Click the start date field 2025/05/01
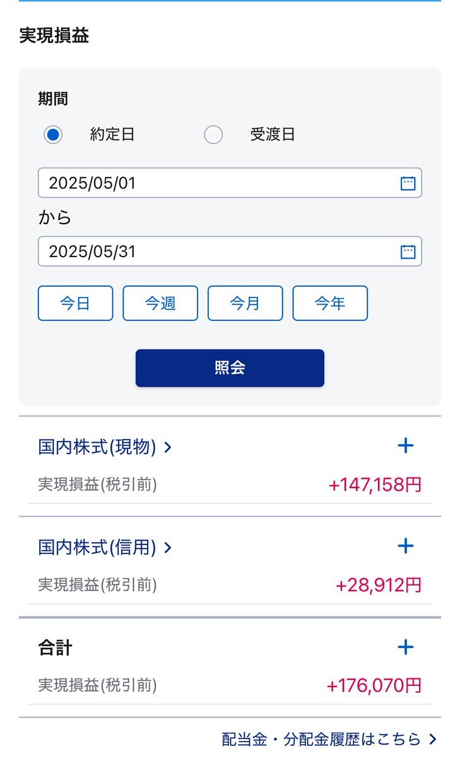Screen dimensions: 460x758 (215, 183)
